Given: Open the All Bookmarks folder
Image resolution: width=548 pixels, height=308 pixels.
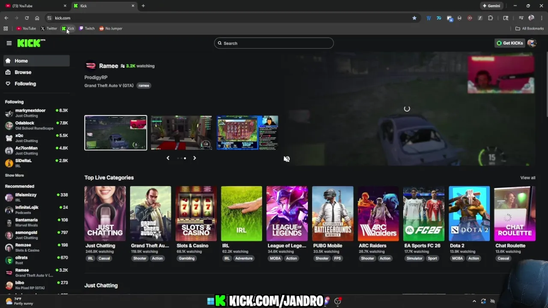Looking at the screenshot, I should [530, 29].
